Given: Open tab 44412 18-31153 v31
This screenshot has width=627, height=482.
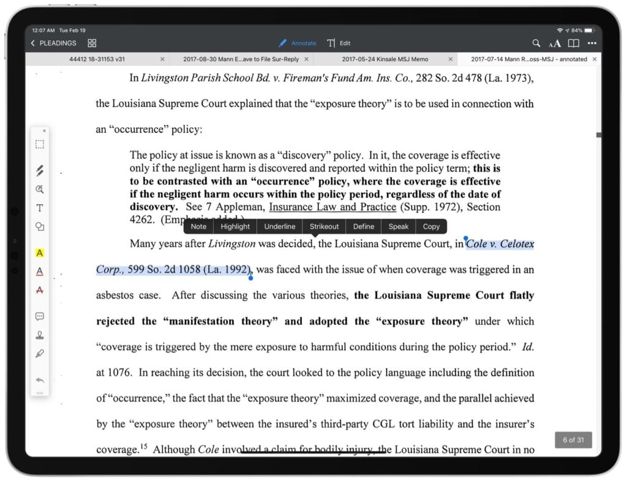Looking at the screenshot, I should (97, 59).
